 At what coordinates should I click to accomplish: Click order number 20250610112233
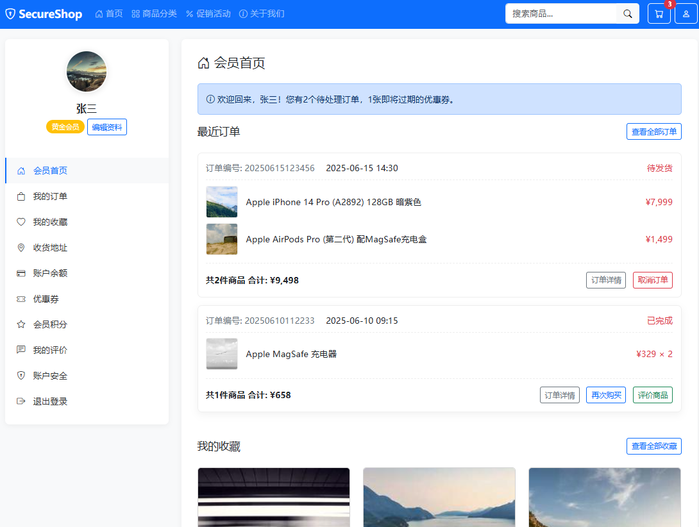click(x=280, y=321)
